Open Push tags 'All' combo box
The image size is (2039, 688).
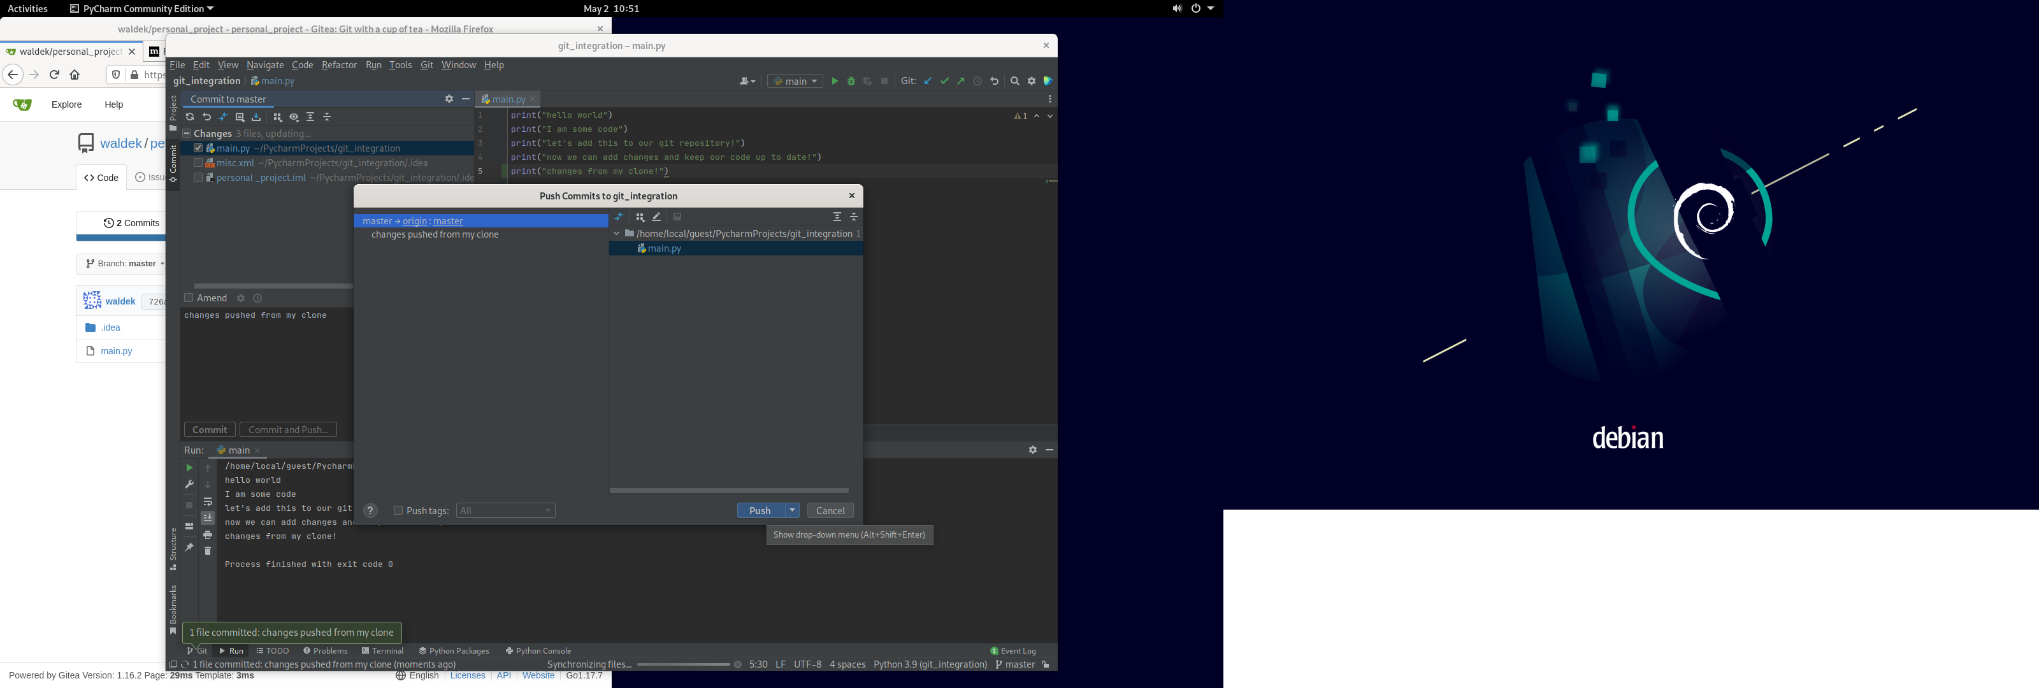506,511
